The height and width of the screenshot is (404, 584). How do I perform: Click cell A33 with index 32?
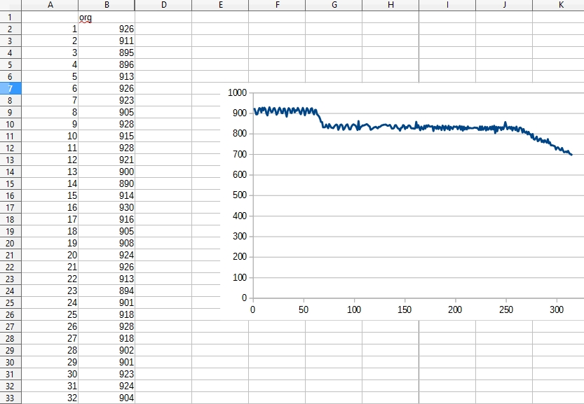pos(50,398)
